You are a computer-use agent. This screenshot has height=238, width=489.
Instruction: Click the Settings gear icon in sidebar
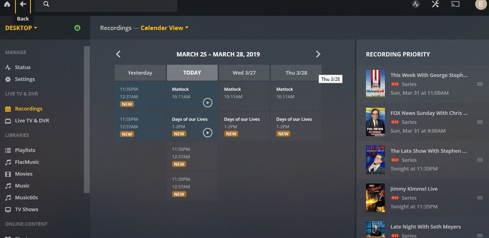click(x=8, y=79)
